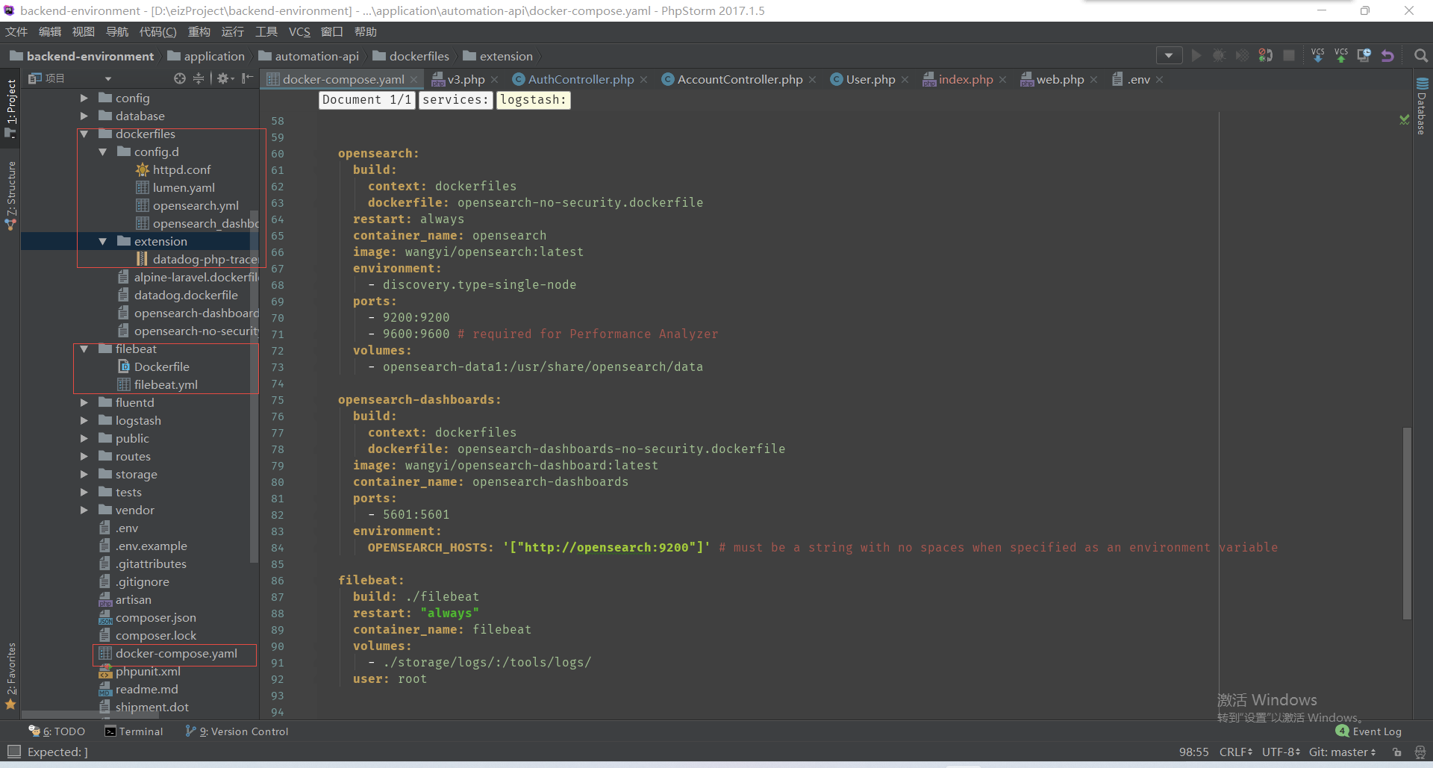Run the current configuration with the Run icon

point(1196,56)
